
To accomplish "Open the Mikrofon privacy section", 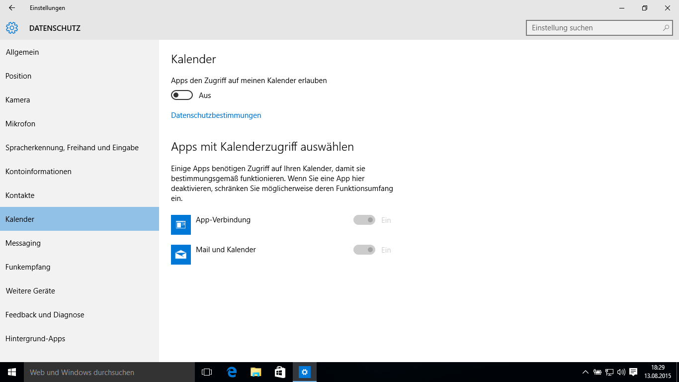I will pyautogui.click(x=20, y=124).
